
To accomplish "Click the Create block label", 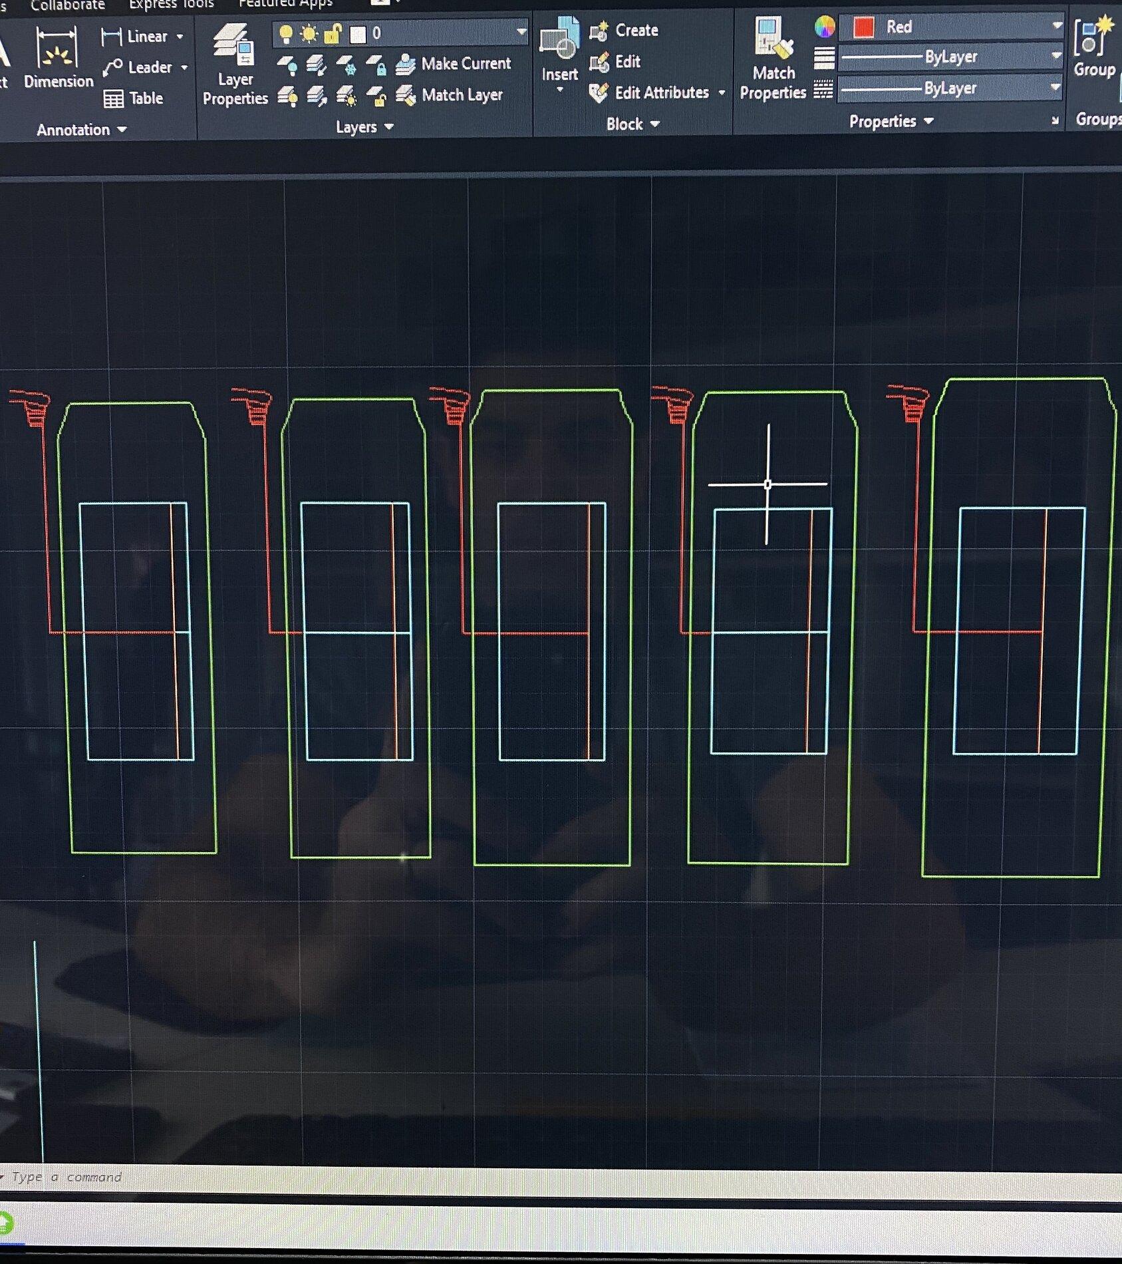I will 636,31.
